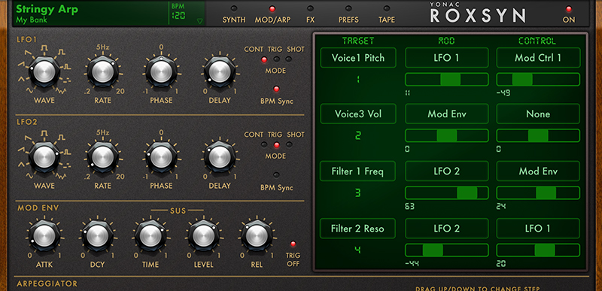Click the CONTROL column header
The image size is (602, 291).
click(537, 41)
